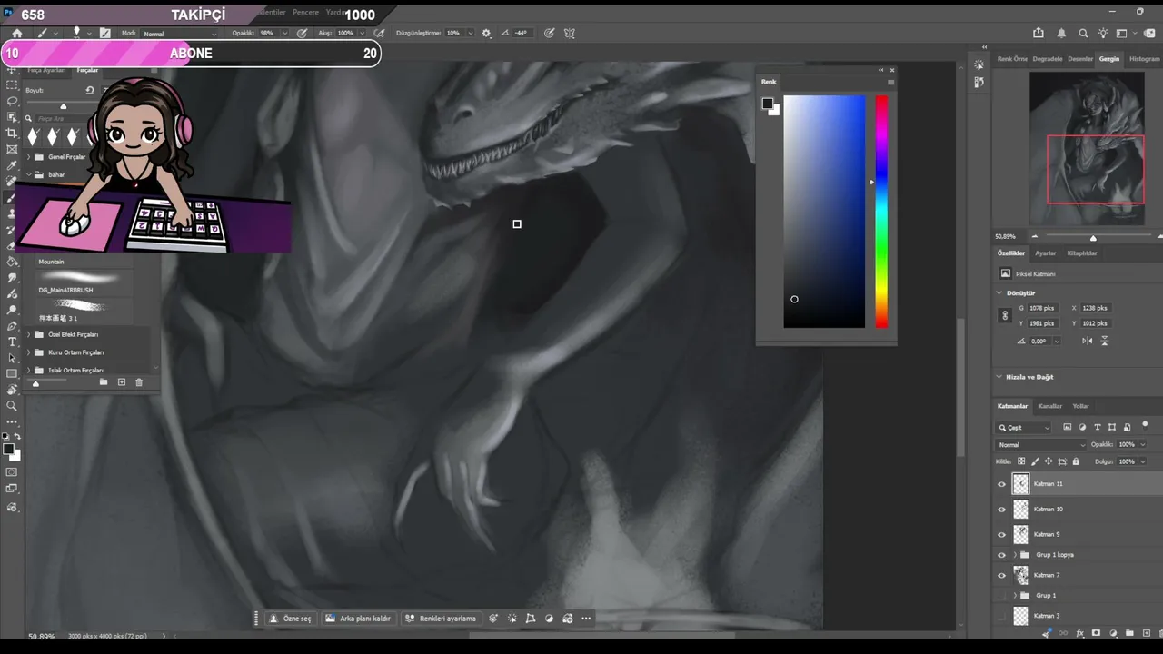Screen dimensions: 1163x654
Task: Hide the Katman 9 layer
Action: [x=1002, y=535]
